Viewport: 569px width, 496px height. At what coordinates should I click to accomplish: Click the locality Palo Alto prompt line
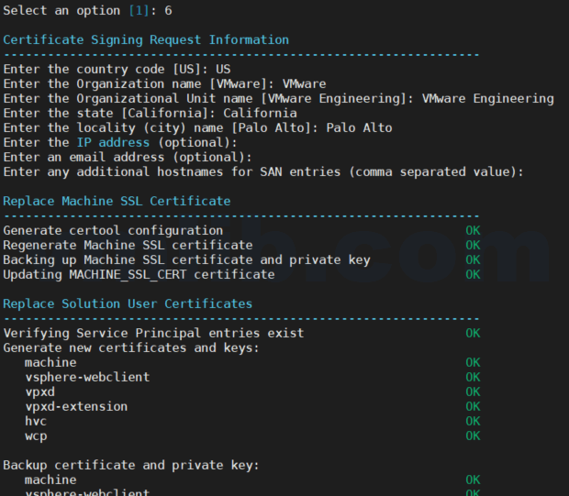pos(197,127)
